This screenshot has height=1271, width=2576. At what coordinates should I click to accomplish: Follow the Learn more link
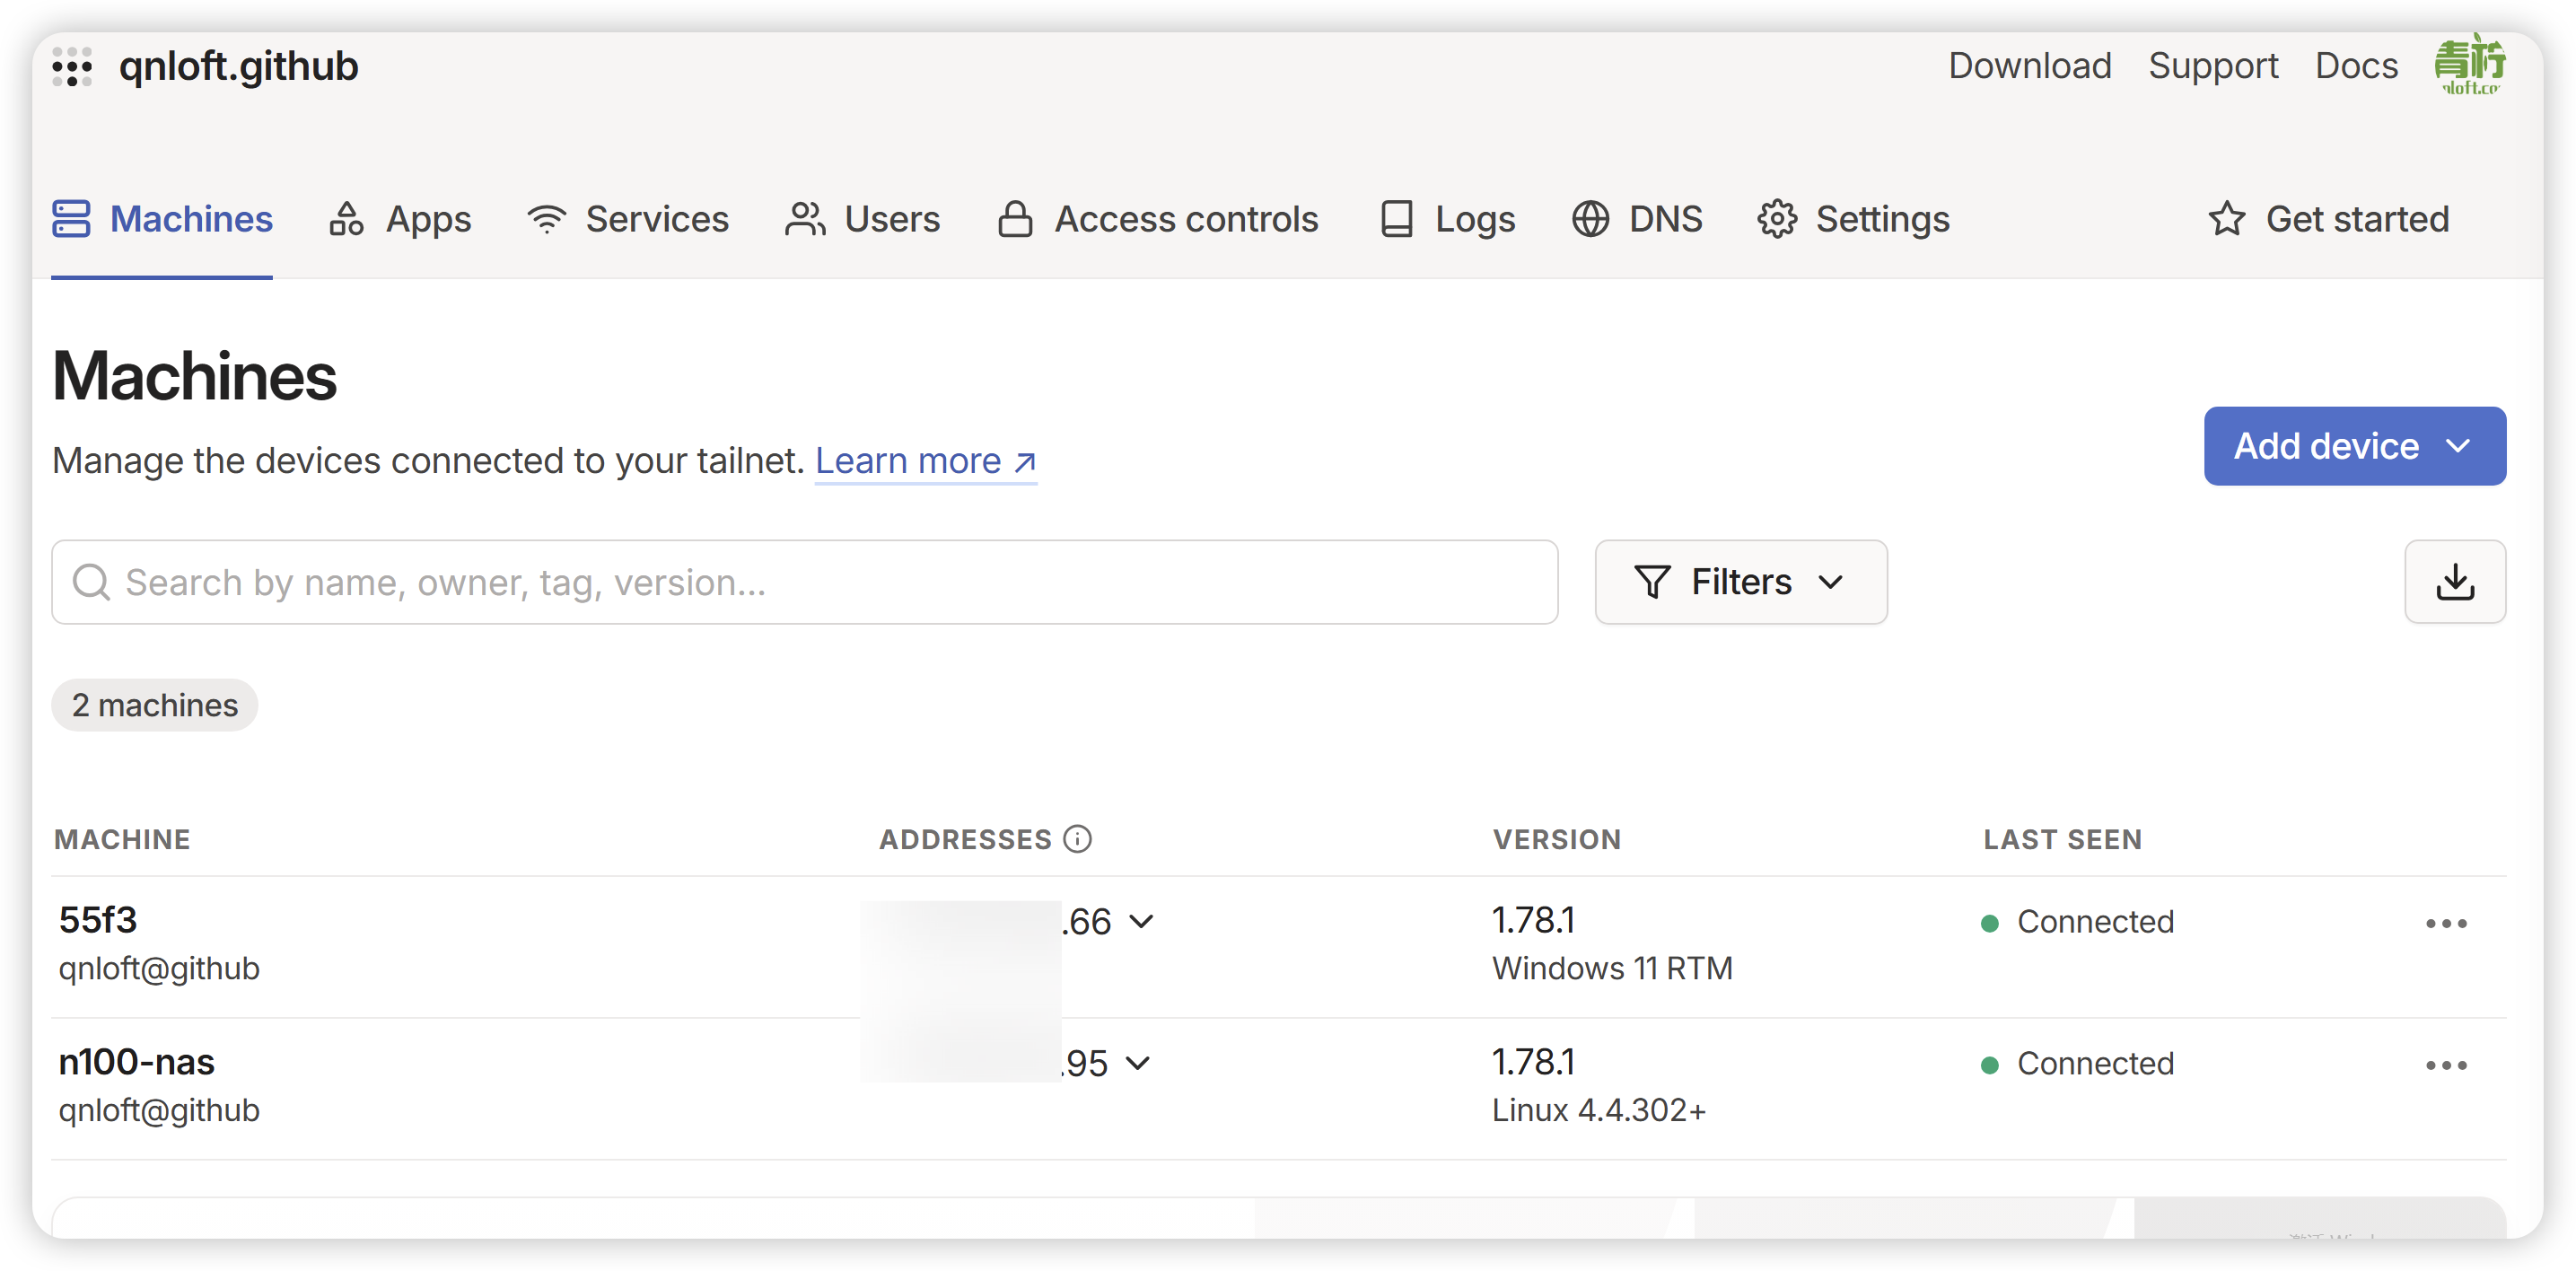tap(925, 461)
